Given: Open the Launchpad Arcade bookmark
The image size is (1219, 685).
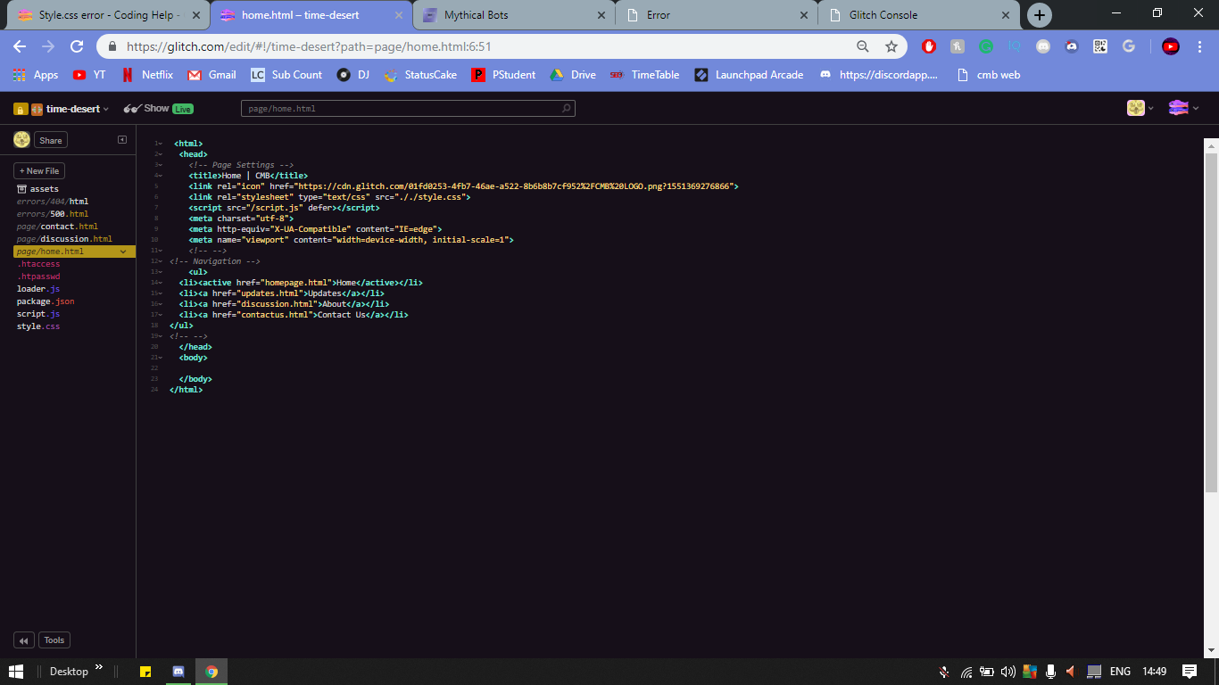Looking at the screenshot, I should [749, 75].
